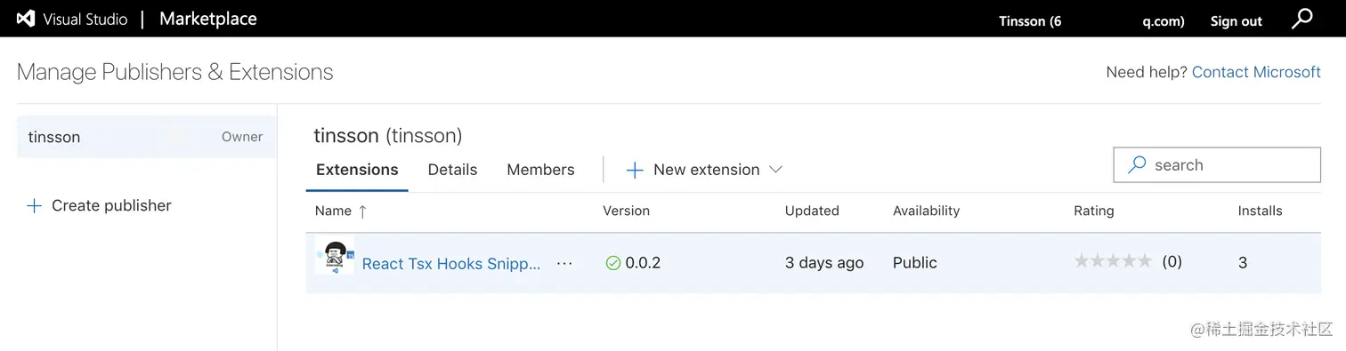This screenshot has width=1346, height=351.
Task: Sort by the Name column arrow
Action: (x=362, y=211)
